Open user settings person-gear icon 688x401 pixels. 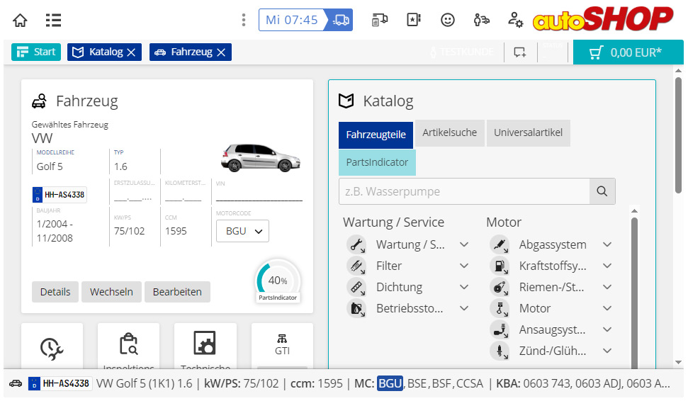pos(515,20)
